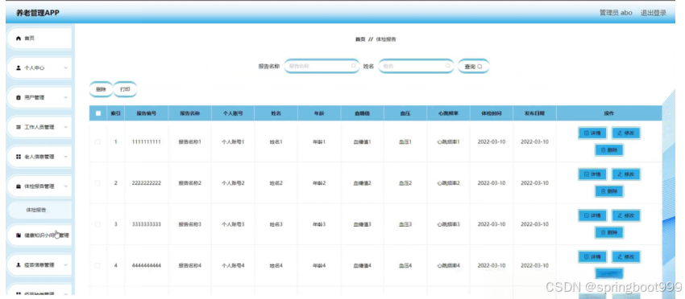Click 删除 trash button in row 3333333333

pos(609,232)
